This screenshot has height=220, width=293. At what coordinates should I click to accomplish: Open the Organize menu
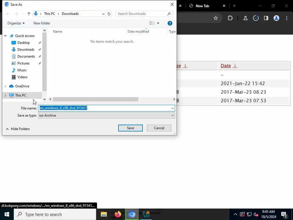pos(16,23)
